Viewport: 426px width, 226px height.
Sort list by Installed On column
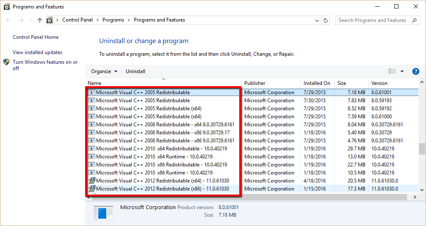318,83
